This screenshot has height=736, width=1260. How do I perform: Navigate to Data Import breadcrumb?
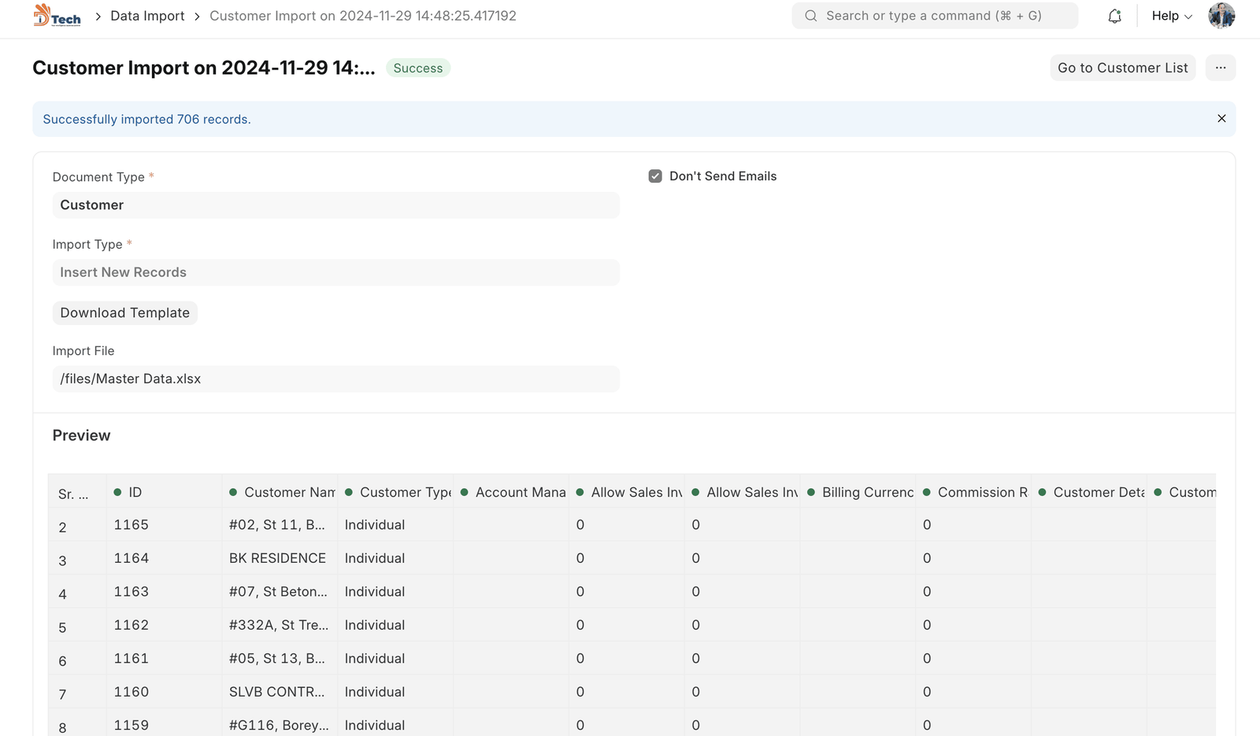click(147, 16)
